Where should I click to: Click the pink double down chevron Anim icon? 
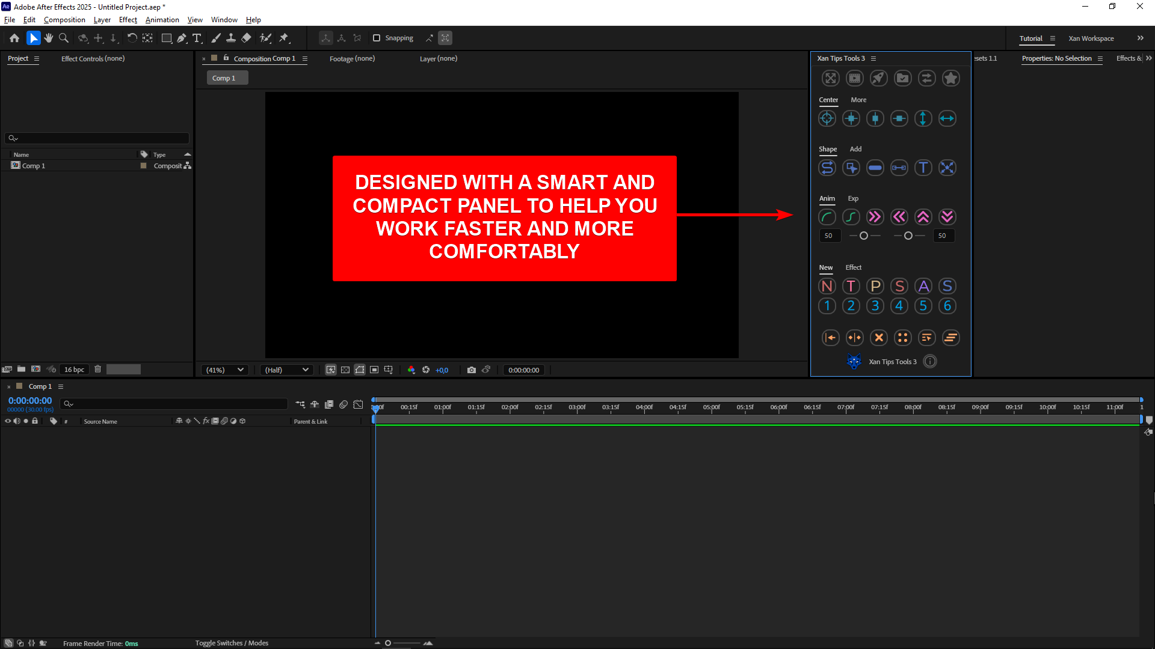[x=947, y=217]
